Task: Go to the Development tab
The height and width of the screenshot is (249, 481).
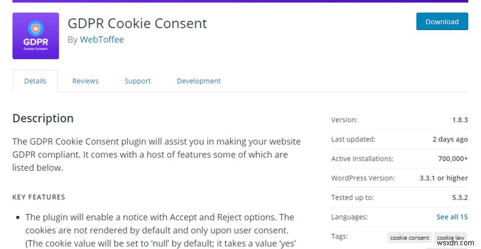Action: (x=198, y=81)
